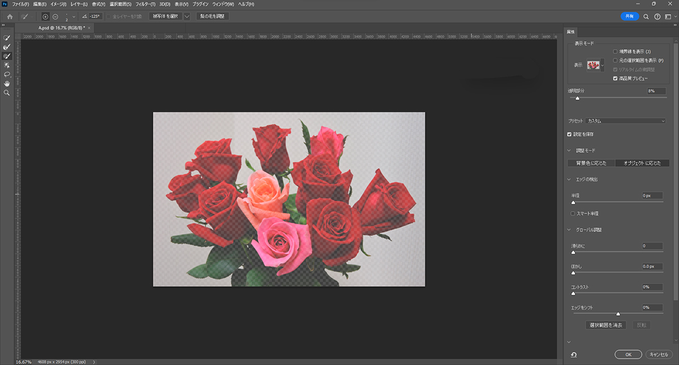Uncheck 高品質プレビュー checkbox
679x365 pixels.
[x=615, y=79]
